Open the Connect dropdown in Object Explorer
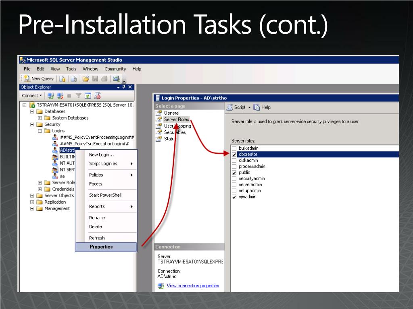 [x=32, y=96]
